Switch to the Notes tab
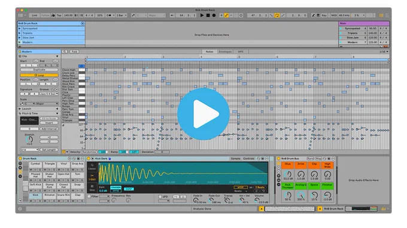This screenshot has height=228, width=407. [209, 52]
